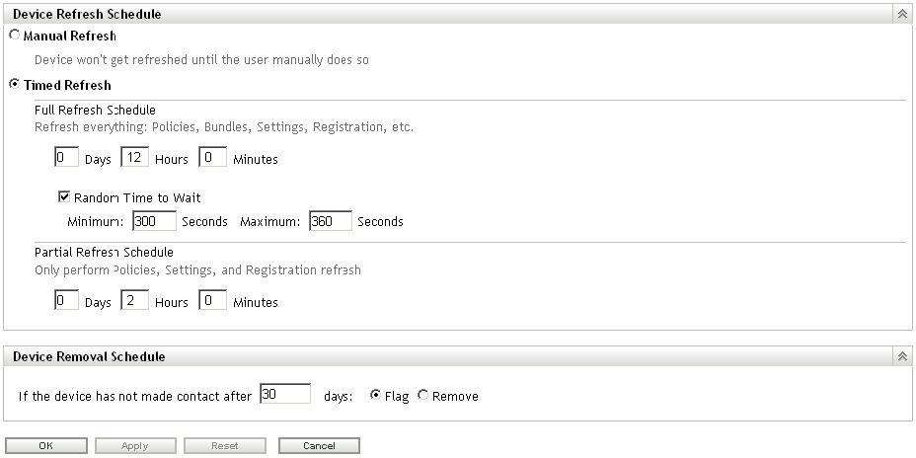This screenshot has width=916, height=458.
Task: Click the Full Refresh Schedule heading
Action: coord(95,110)
